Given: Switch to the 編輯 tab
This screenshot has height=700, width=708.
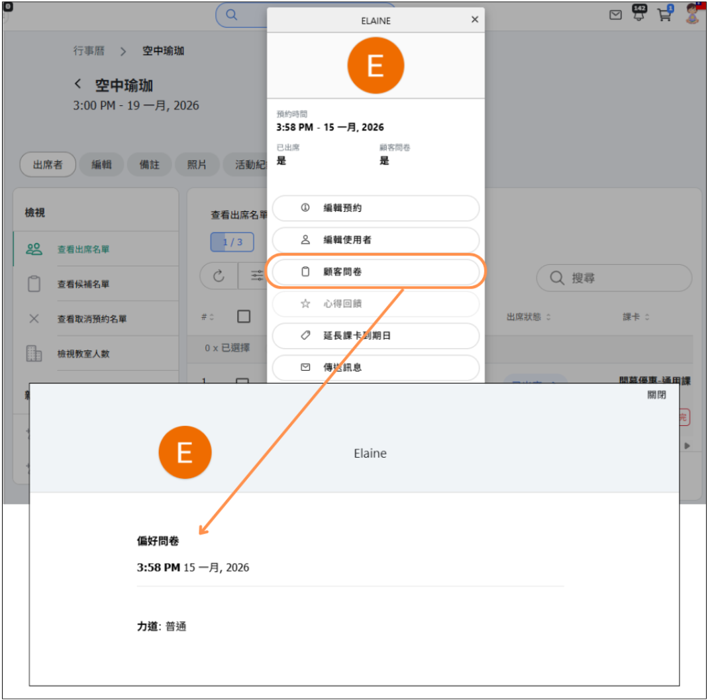Looking at the screenshot, I should [x=101, y=165].
